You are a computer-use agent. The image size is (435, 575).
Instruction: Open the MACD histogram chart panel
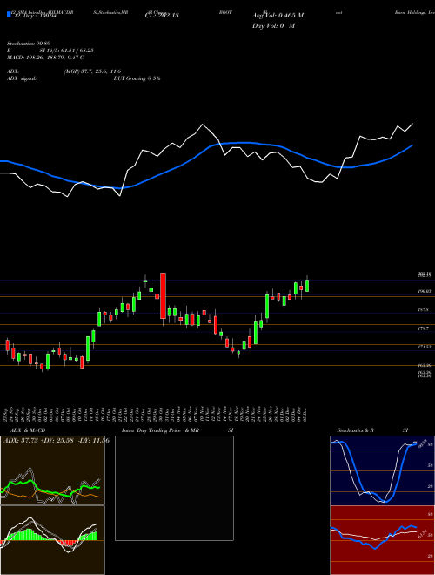tap(52, 540)
